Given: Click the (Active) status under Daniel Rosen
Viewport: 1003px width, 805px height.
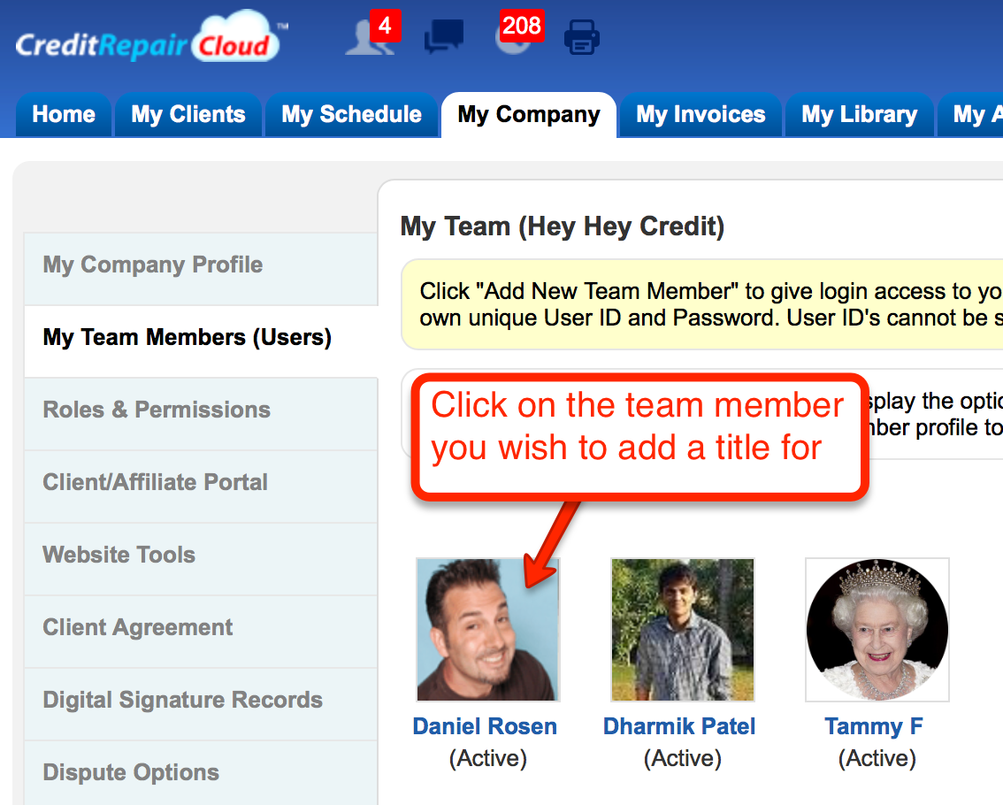Looking at the screenshot, I should (x=488, y=758).
